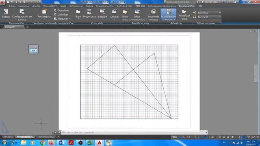This screenshot has height=146, width=260.
Task: Open the help question mark icon
Action: click(234, 2)
